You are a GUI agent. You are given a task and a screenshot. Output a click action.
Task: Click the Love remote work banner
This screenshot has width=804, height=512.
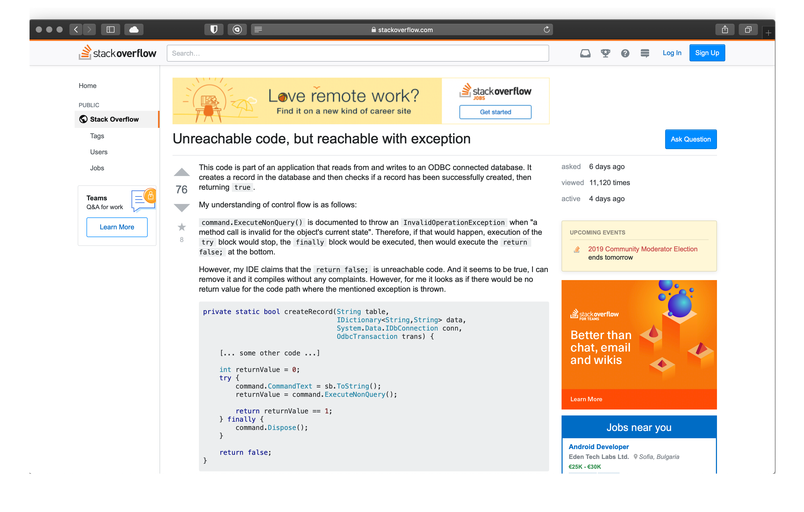(x=361, y=101)
